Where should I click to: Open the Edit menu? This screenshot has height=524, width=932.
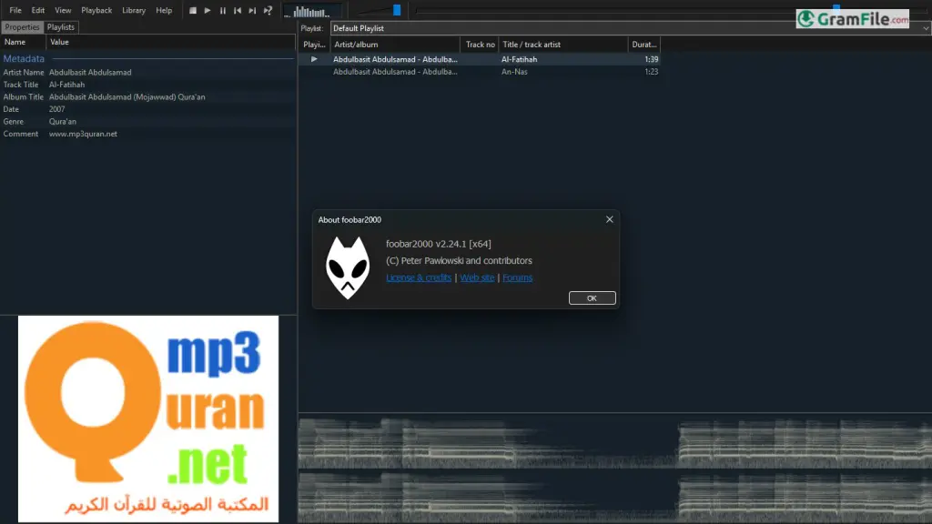tap(38, 10)
